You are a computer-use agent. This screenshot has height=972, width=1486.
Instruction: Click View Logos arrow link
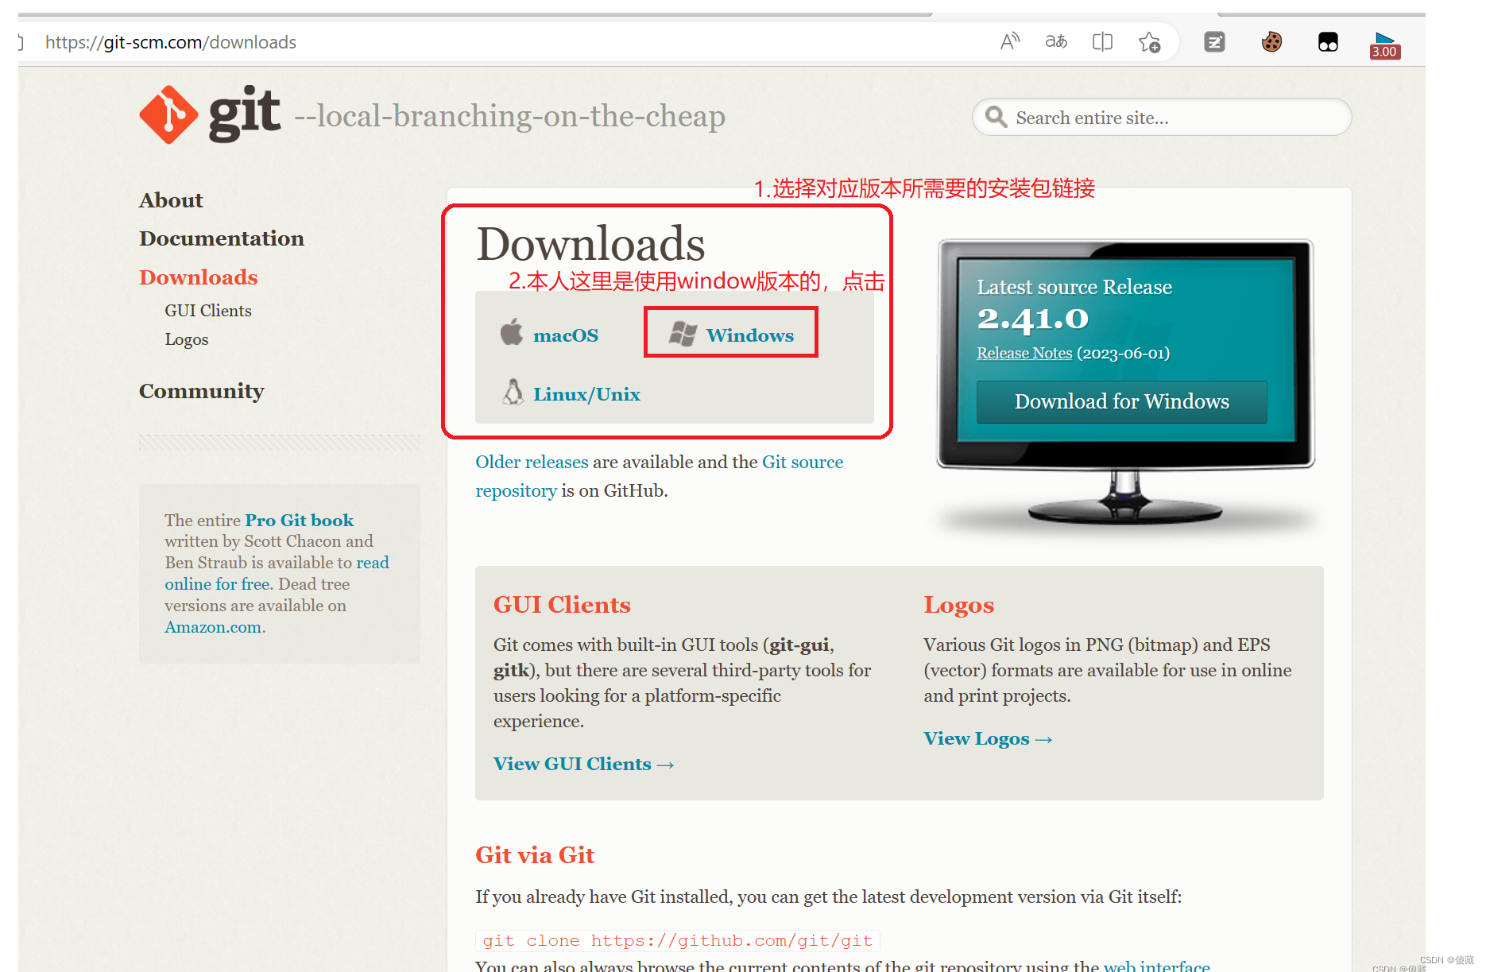pyautogui.click(x=988, y=738)
